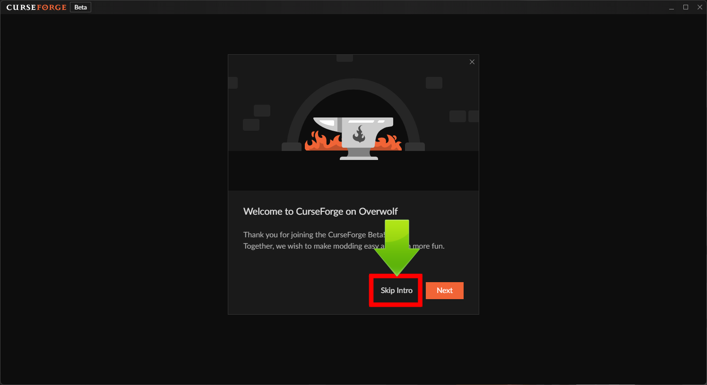Viewport: 707px width, 385px height.
Task: Click the orange Next button
Action: pyautogui.click(x=445, y=291)
